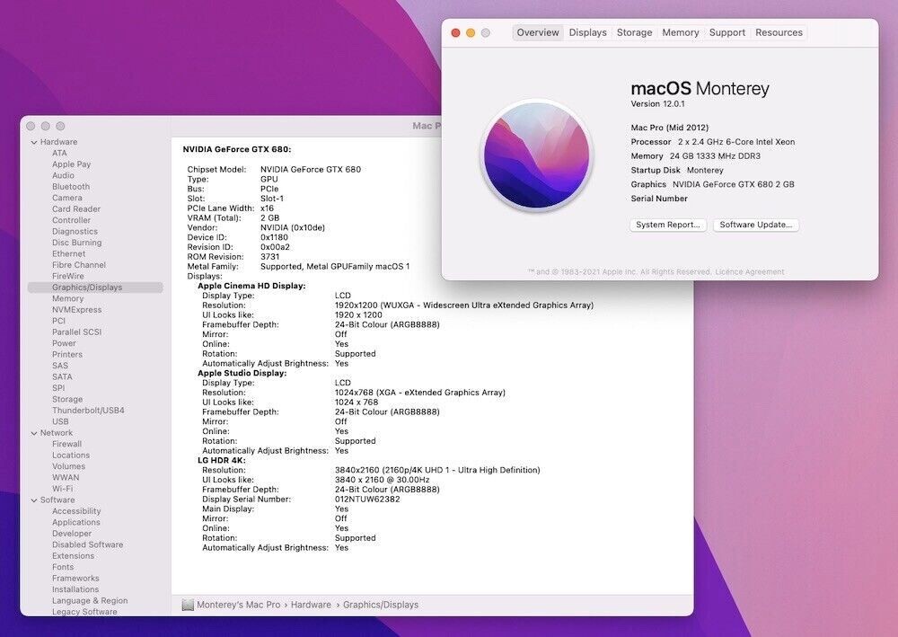Select Fonts under Software
The image size is (898, 637).
click(63, 567)
